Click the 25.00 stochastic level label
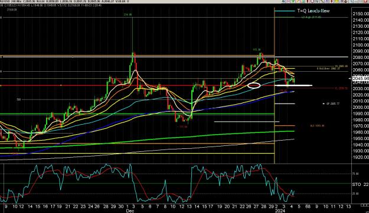The height and width of the screenshot is (213, 369). click(355, 194)
